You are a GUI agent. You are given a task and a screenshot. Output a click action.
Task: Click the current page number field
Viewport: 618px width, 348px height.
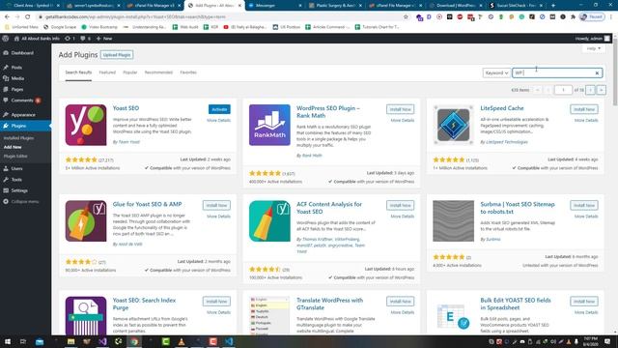563,90
